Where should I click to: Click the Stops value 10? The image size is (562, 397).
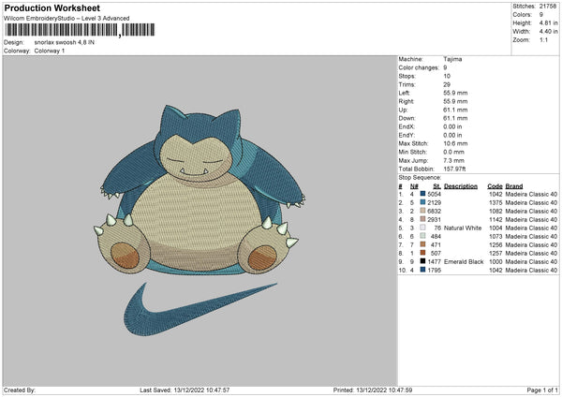tap(447, 76)
